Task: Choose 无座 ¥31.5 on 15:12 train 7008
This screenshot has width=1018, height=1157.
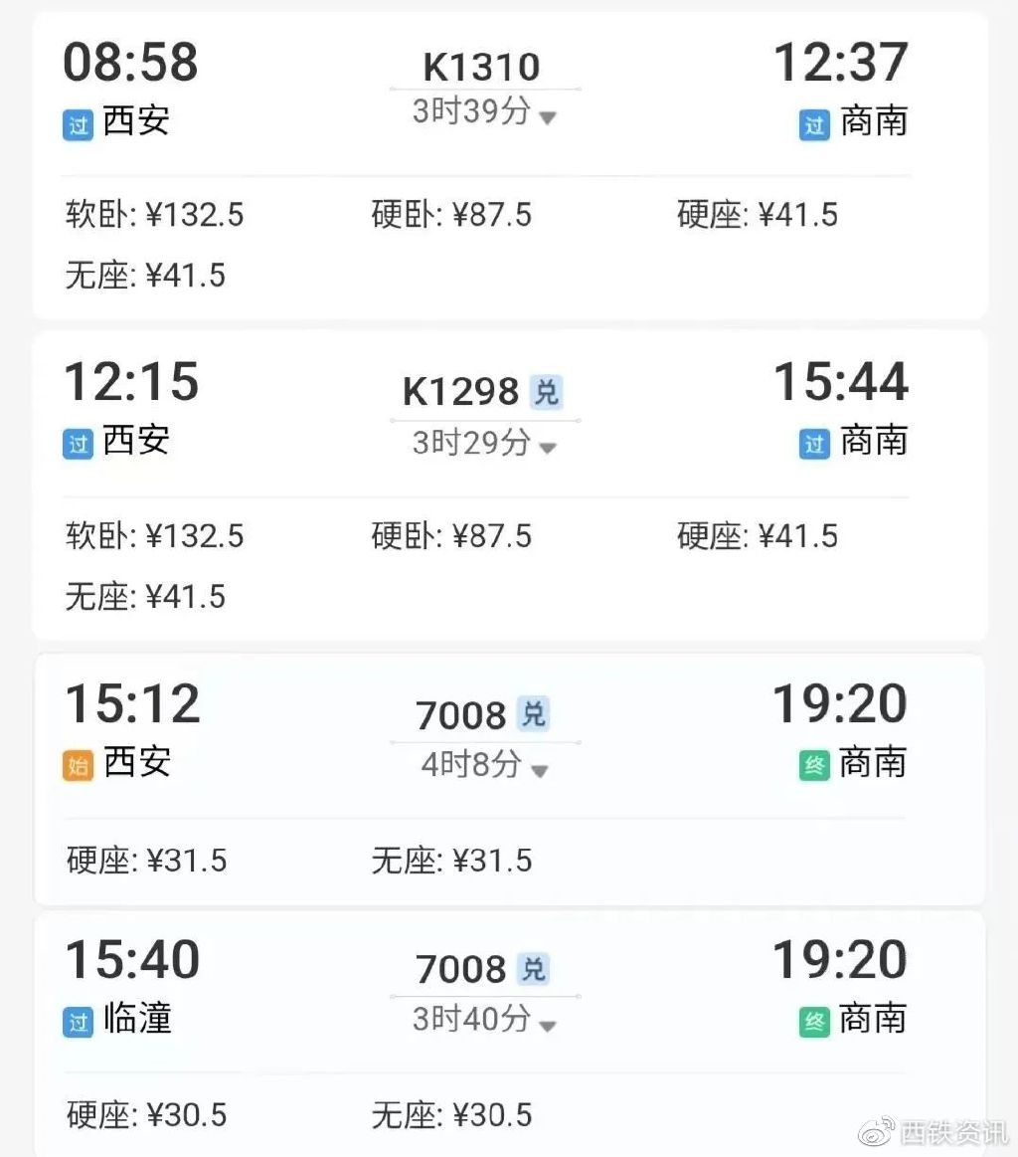Action: (x=452, y=861)
